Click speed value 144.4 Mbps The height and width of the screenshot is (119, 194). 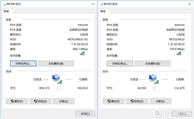177,49
